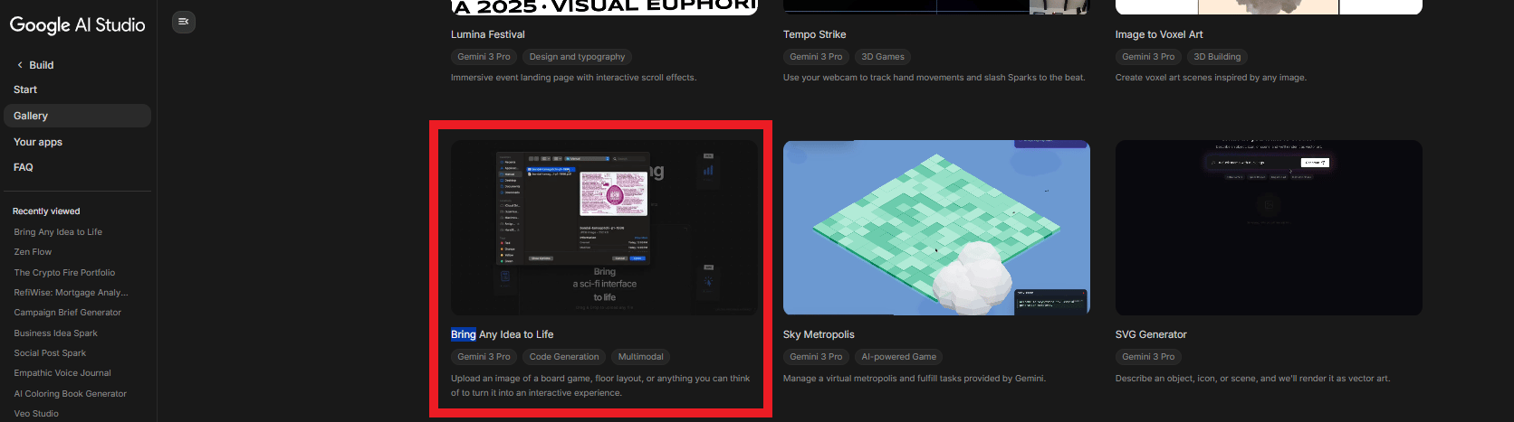
Task: Open the Google AI Studio logo link
Action: pos(78,25)
